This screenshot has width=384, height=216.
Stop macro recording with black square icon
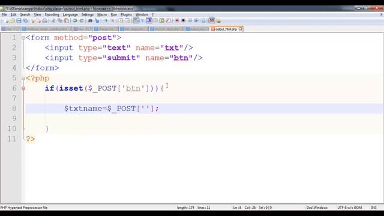[183, 21]
